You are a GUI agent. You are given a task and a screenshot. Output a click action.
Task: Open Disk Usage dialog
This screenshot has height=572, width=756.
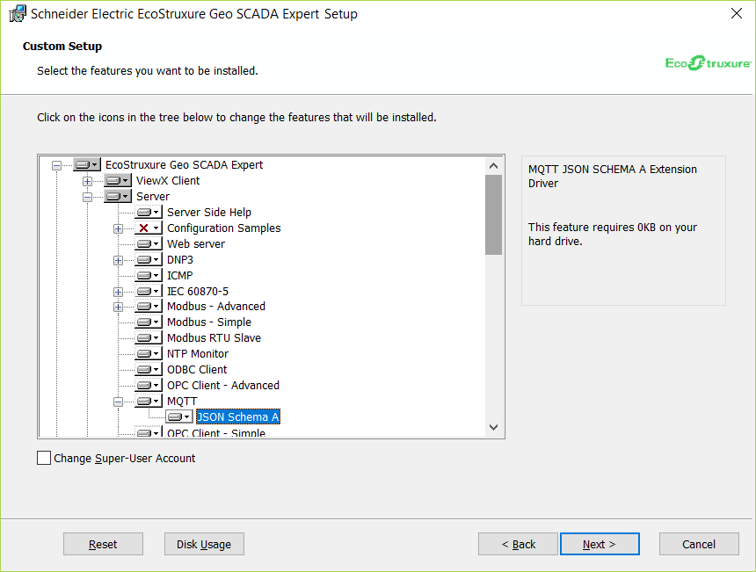204,544
